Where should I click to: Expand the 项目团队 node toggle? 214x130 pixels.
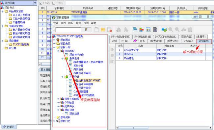(54, 40)
